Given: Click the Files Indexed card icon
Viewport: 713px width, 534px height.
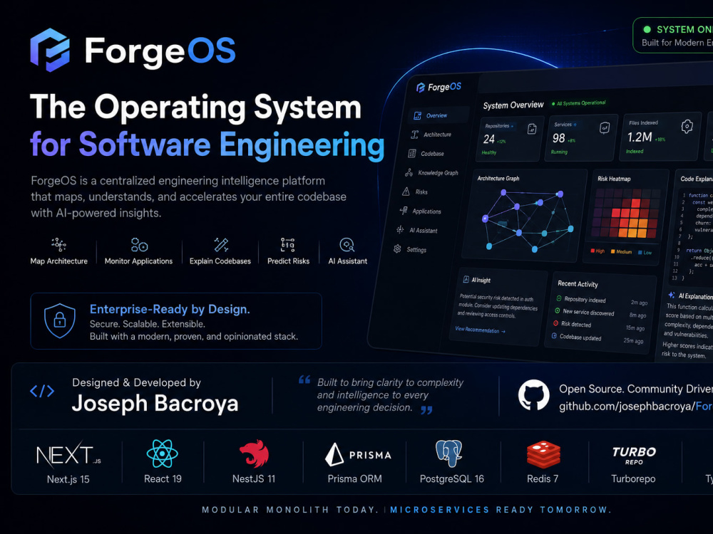Looking at the screenshot, I should pyautogui.click(x=687, y=127).
